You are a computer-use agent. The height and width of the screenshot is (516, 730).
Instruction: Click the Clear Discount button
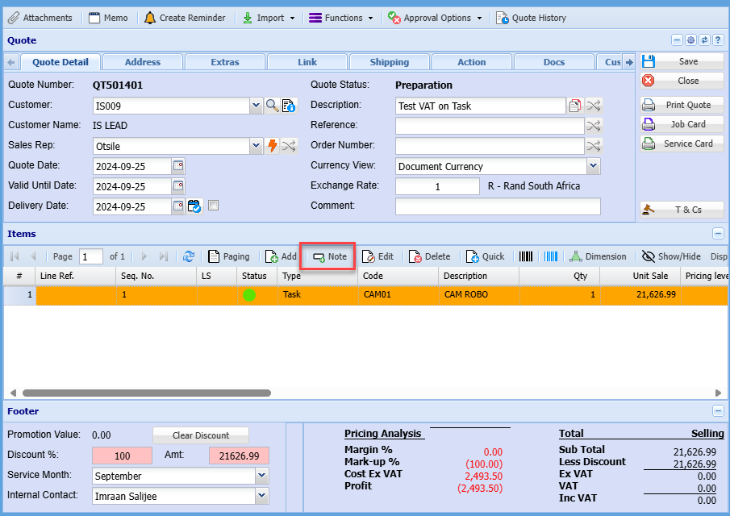[x=201, y=435]
